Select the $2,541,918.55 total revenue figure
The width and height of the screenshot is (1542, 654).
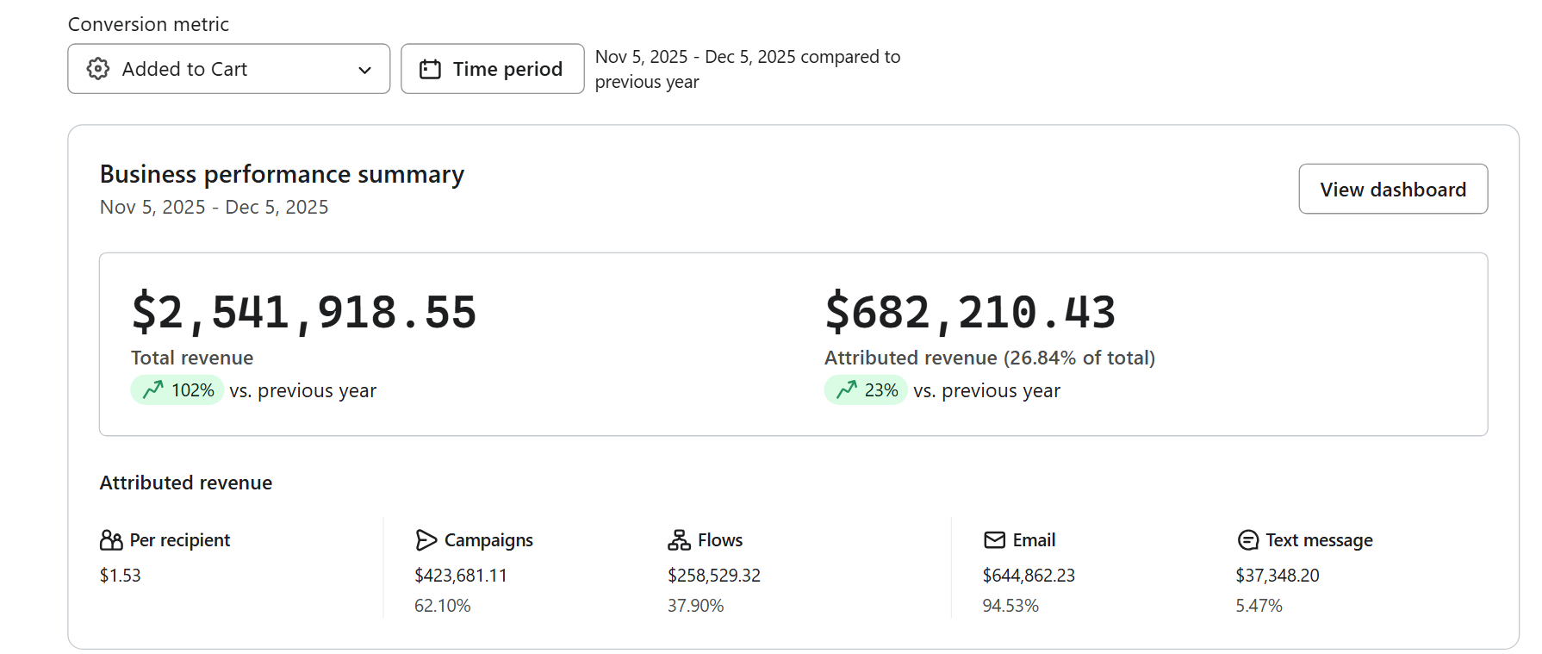(x=303, y=312)
